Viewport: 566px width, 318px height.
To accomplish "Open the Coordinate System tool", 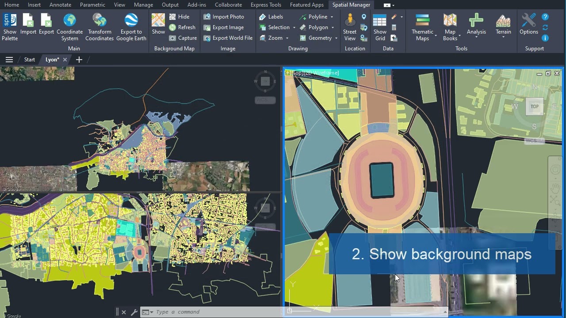I will (x=69, y=27).
